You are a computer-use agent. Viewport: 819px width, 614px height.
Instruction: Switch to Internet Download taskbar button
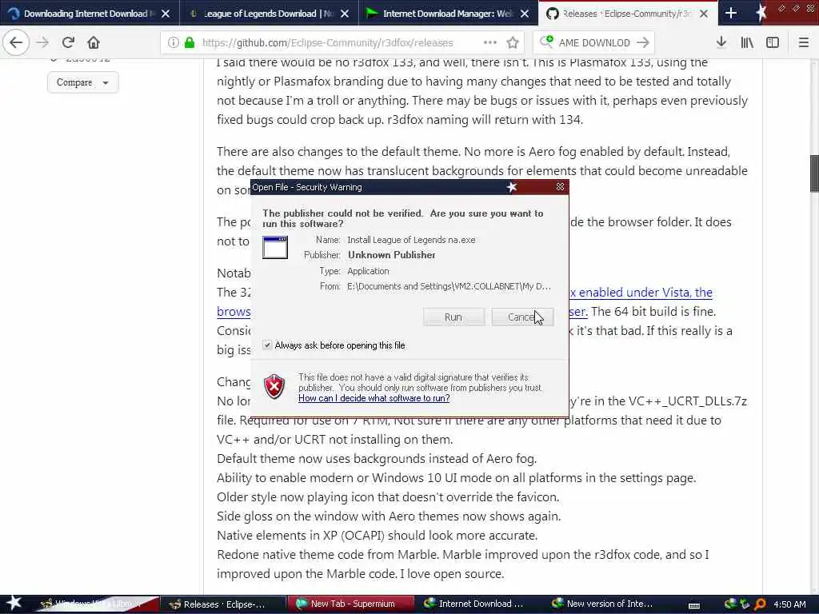pyautogui.click(x=478, y=604)
